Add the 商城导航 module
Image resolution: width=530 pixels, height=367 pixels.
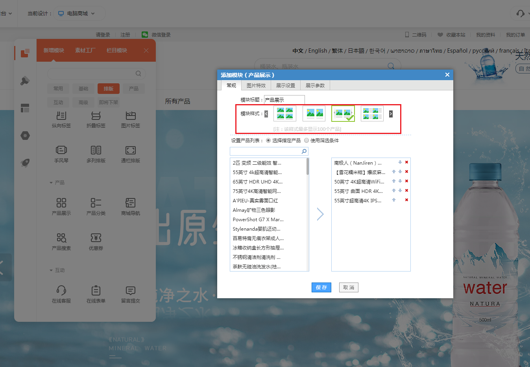(131, 207)
